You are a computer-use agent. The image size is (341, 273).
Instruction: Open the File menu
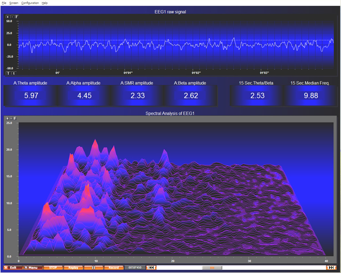click(4, 3)
